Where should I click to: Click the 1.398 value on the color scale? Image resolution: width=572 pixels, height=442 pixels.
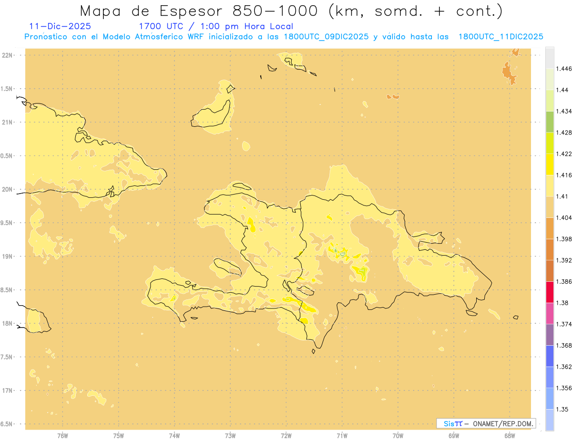pos(564,239)
